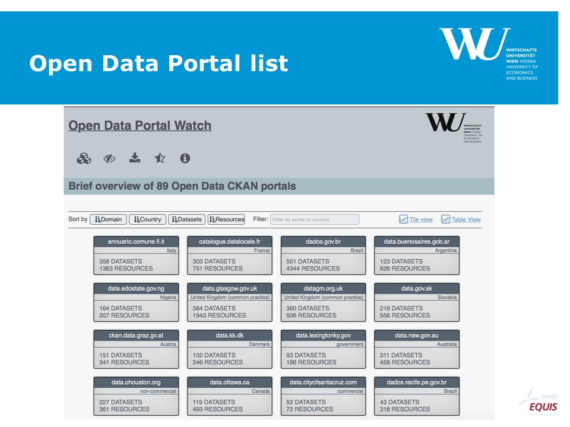Sort portals by Resources
This screenshot has width=570, height=427.
pos(226,219)
